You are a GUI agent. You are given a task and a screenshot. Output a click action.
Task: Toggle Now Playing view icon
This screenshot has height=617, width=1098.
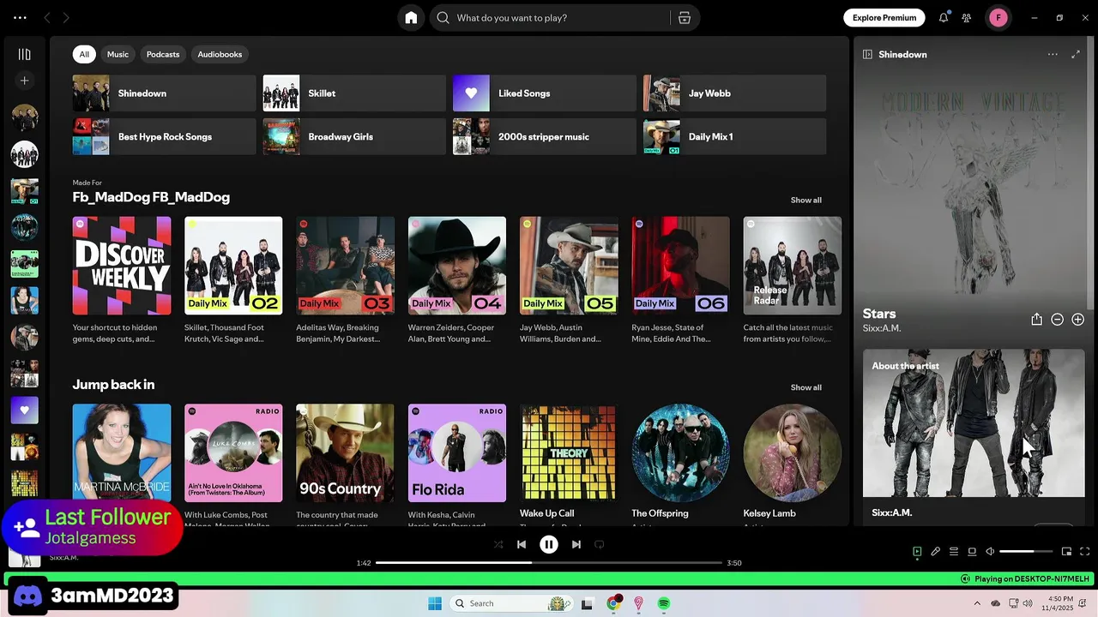(917, 552)
